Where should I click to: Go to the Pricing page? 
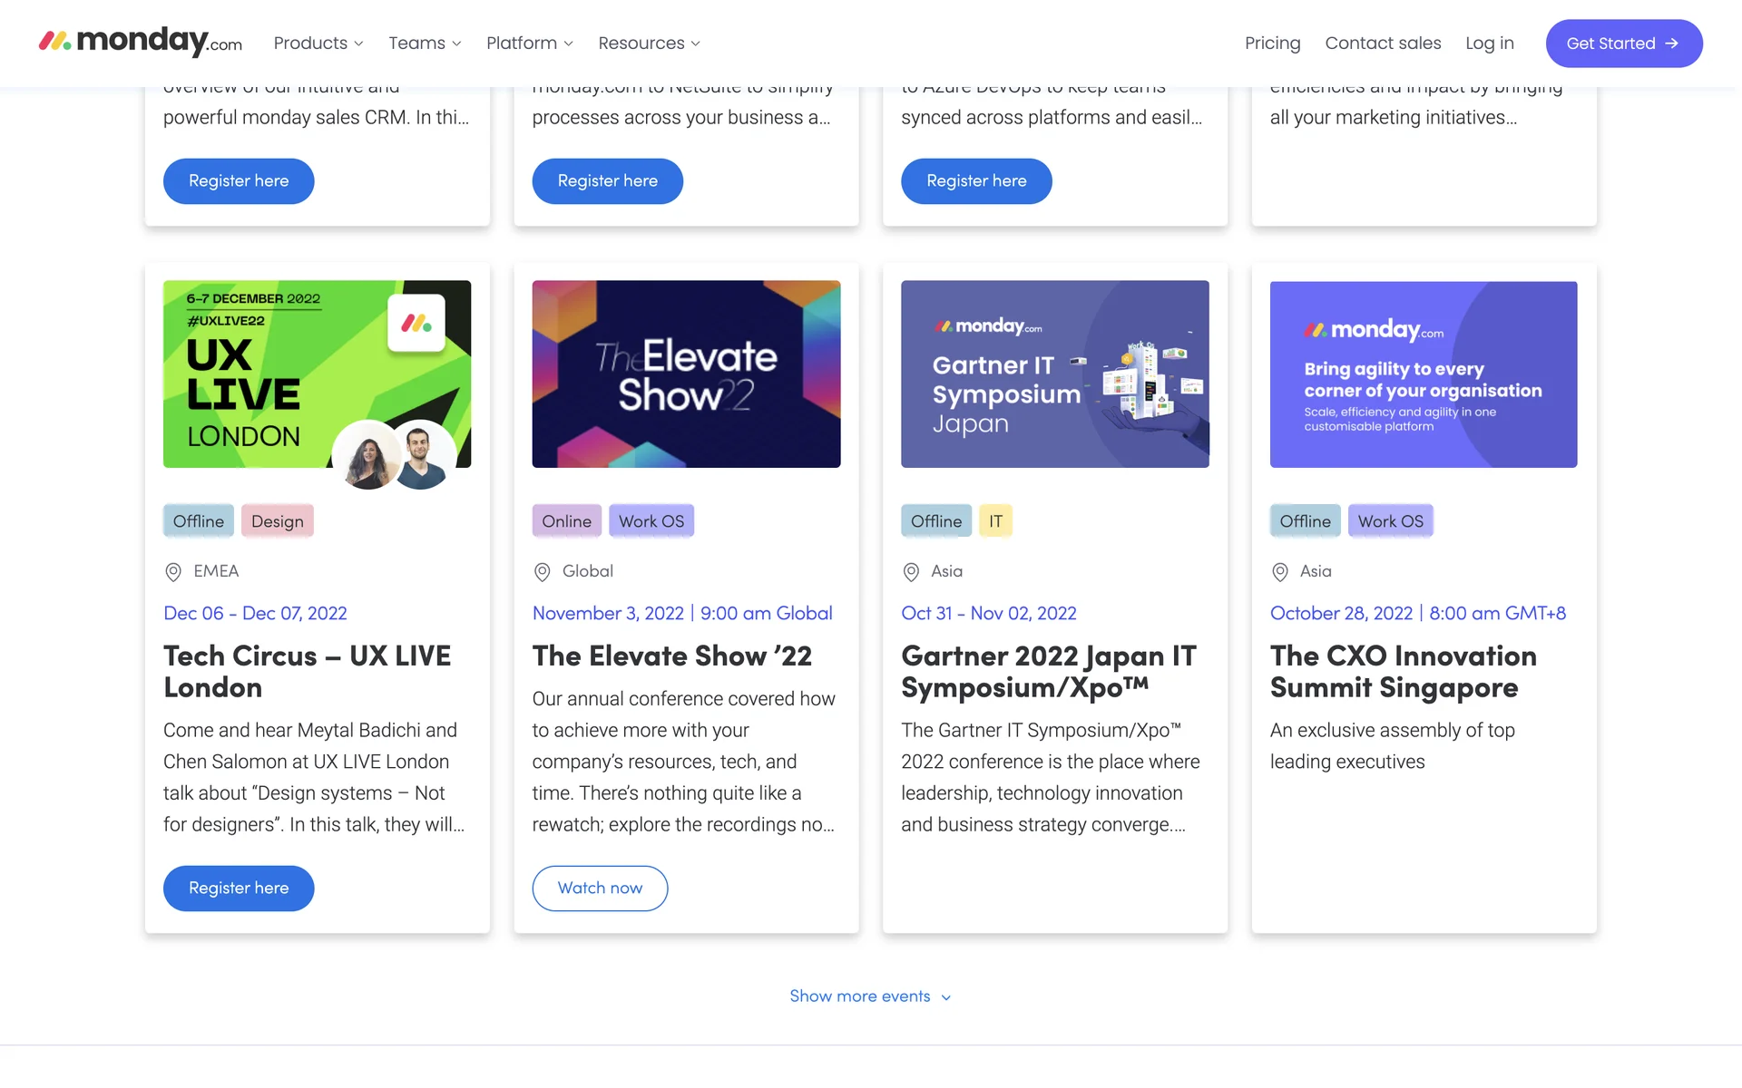pos(1272,44)
